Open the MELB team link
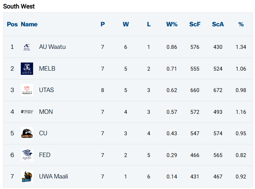This screenshot has height=189, width=255. click(47, 69)
